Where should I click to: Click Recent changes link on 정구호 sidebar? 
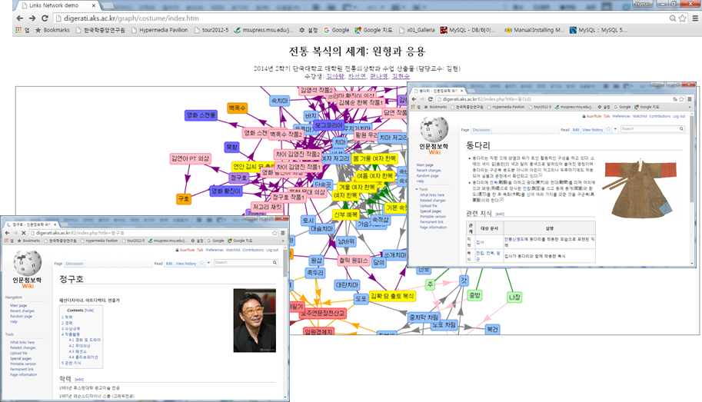(x=23, y=310)
